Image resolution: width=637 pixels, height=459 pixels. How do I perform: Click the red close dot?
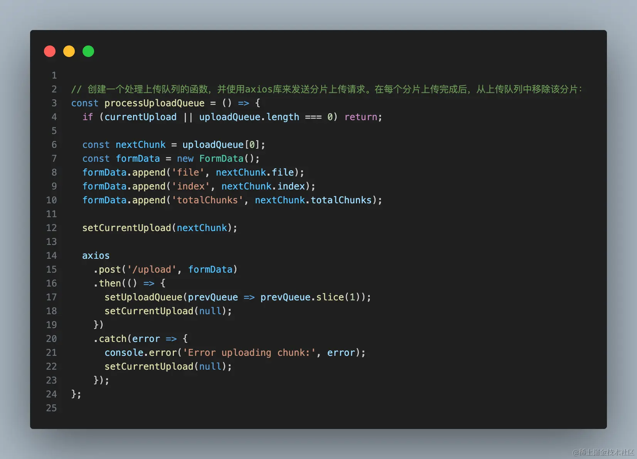[x=50, y=51]
